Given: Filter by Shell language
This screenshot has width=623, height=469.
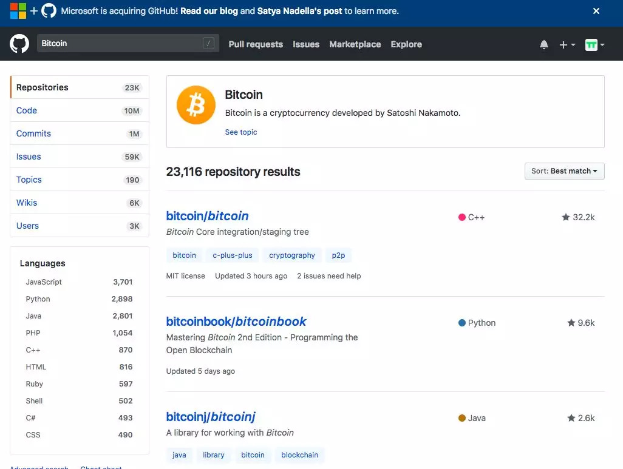Looking at the screenshot, I should pyautogui.click(x=79, y=401).
